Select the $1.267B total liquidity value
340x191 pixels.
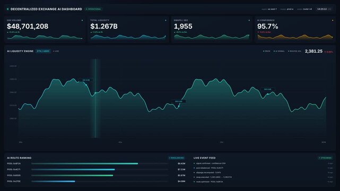pyautogui.click(x=104, y=26)
